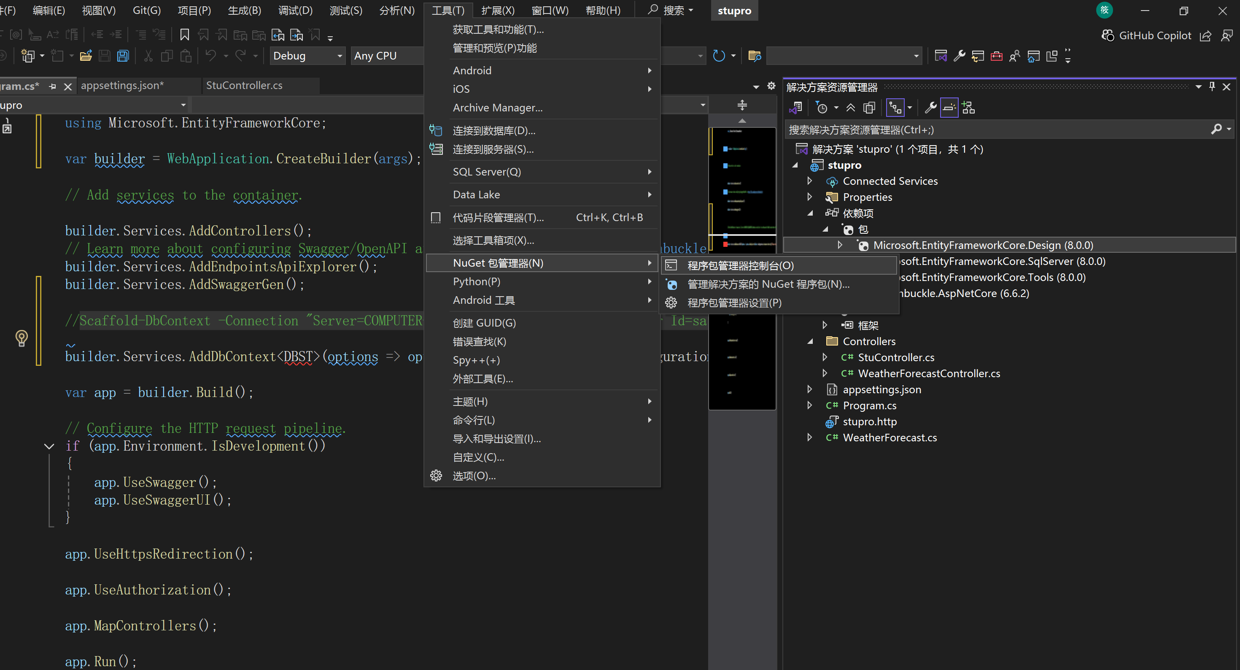Image resolution: width=1240 pixels, height=670 pixels.
Task: Switch to the StuController.cs tab
Action: [x=244, y=85]
